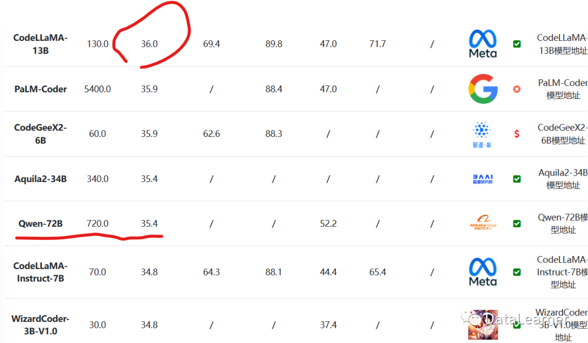Click green checkmark in Aquila2-34B row
This screenshot has width=588, height=343.
click(517, 179)
